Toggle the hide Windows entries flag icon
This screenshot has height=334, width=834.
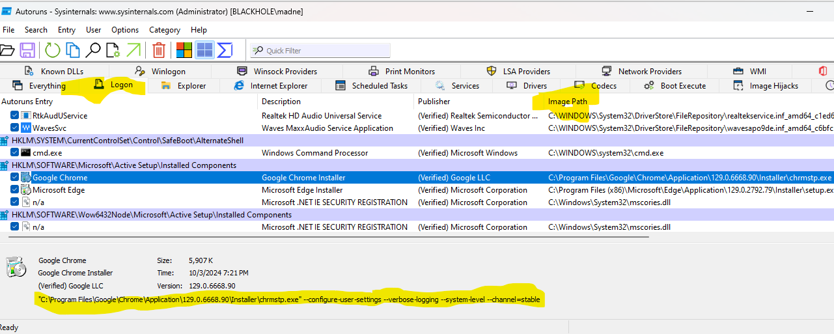184,50
